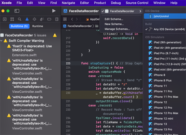Open the File menu
Image resolution: width=186 pixels, height=135 pixels.
click(x=19, y=3)
